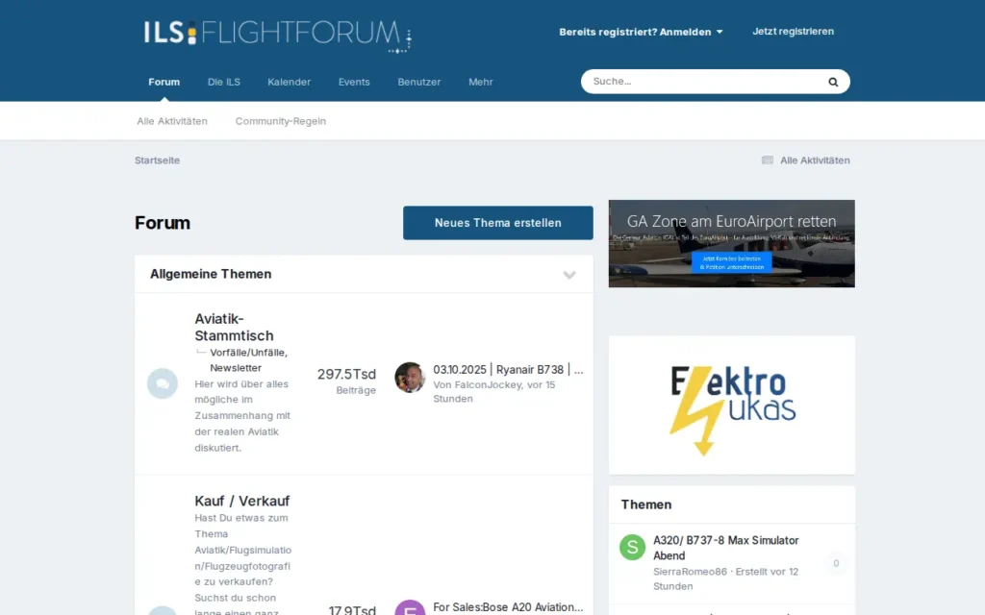
Task: Open the Benutzer menu item
Action: click(419, 82)
